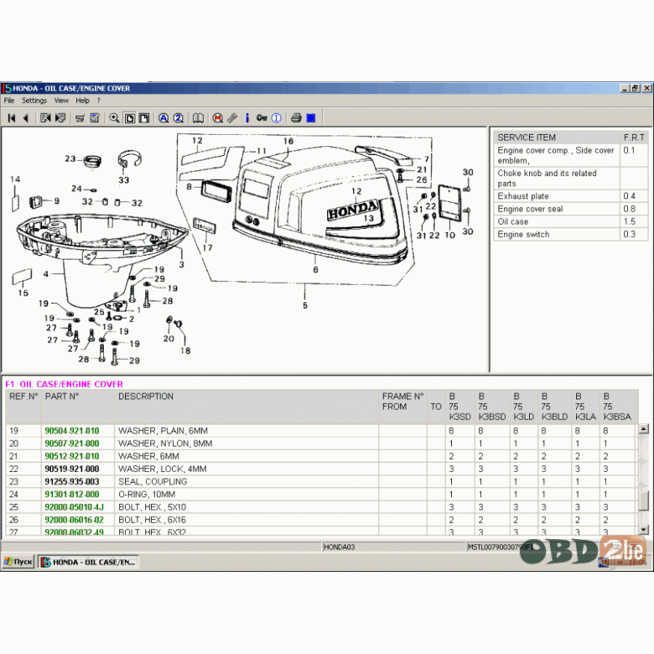Close the HONDA parts catalog window

pyautogui.click(x=646, y=88)
